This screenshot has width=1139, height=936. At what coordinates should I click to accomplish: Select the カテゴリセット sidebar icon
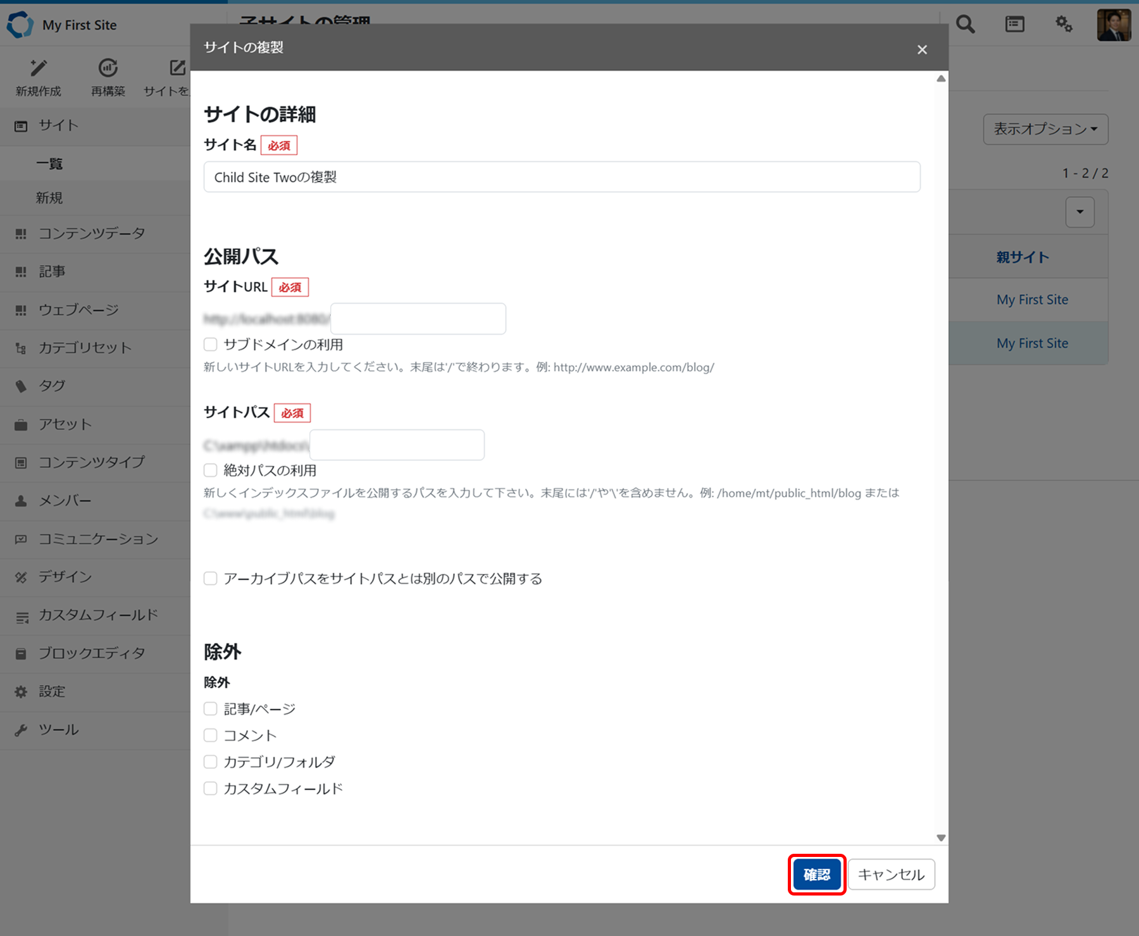tap(21, 348)
